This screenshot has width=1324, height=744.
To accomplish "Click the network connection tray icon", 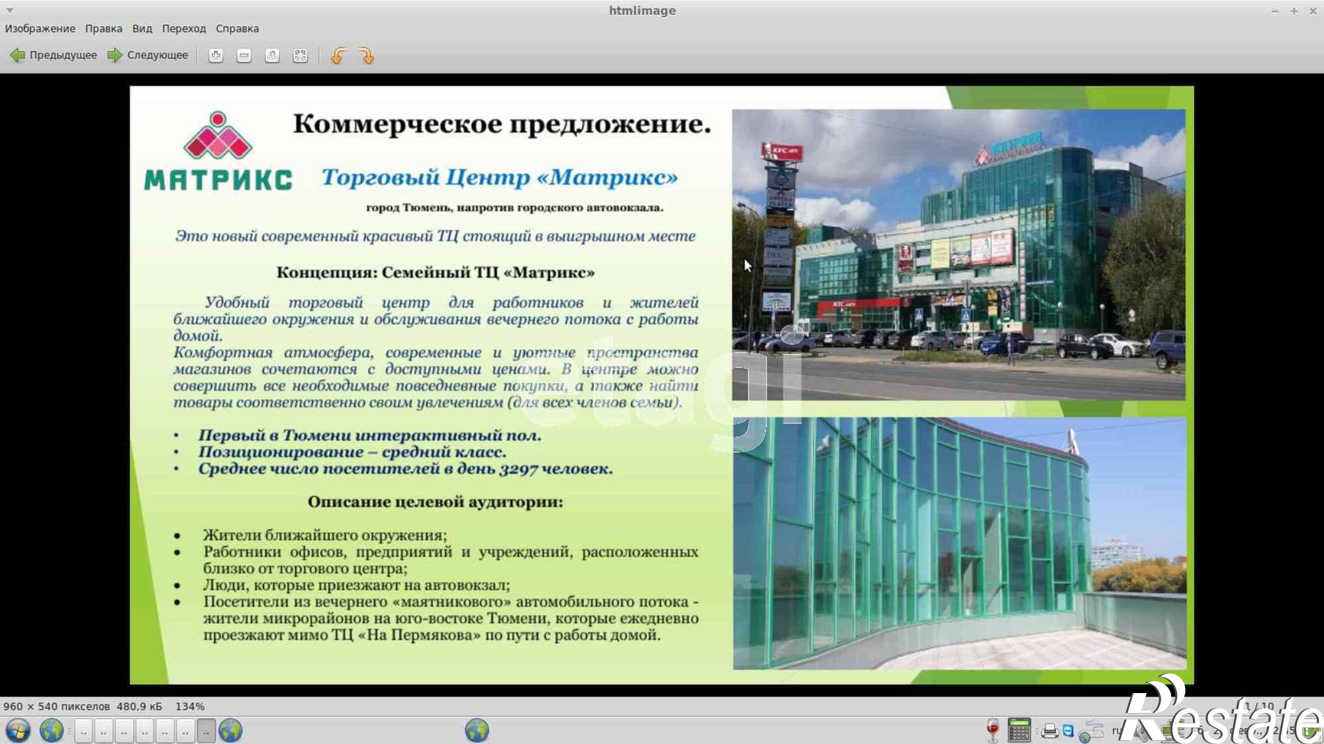I will pyautogui.click(x=1092, y=731).
